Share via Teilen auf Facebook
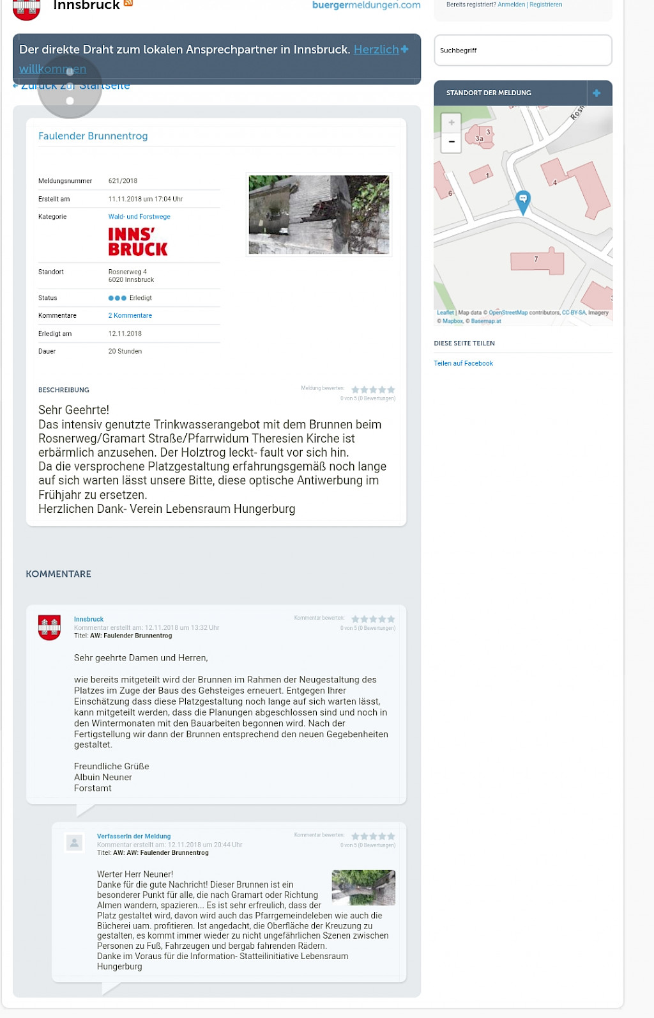Image resolution: width=654 pixels, height=1018 pixels. pyautogui.click(x=464, y=363)
